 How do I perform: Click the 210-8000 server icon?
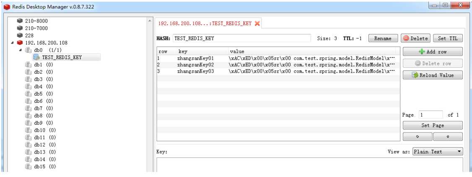tap(20, 21)
